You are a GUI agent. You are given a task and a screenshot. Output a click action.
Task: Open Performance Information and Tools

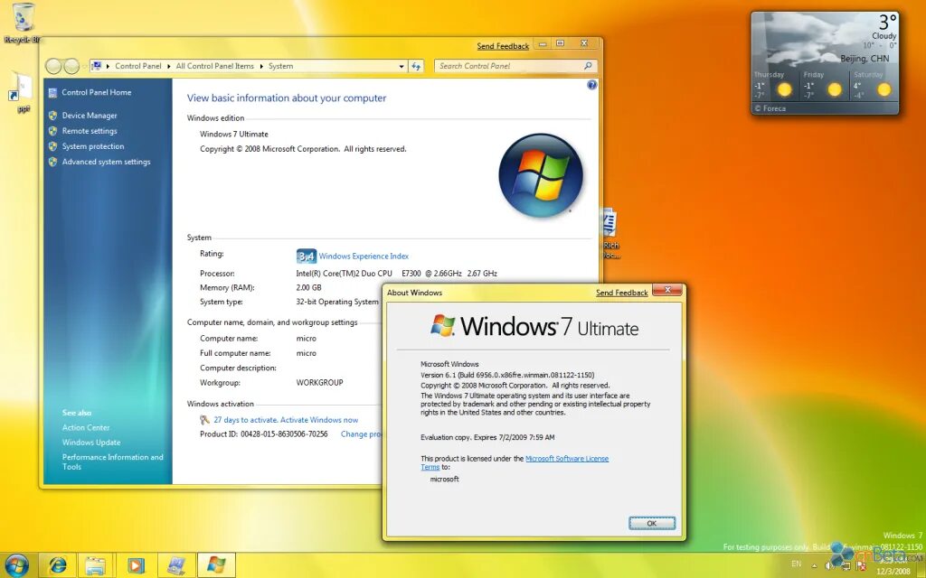113,461
